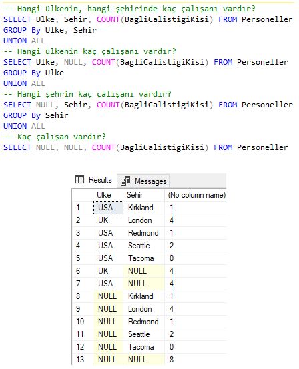Select row header number 1
Screen dimensions: 299x369
83,208
